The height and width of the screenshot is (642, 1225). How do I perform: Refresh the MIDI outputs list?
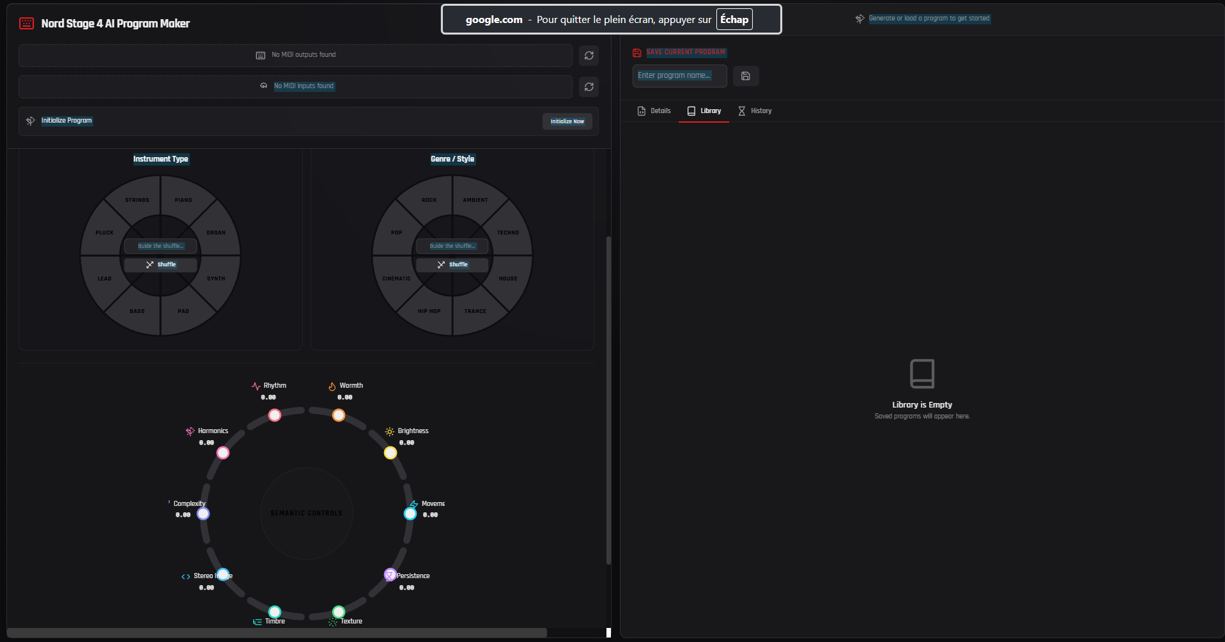pyautogui.click(x=589, y=56)
